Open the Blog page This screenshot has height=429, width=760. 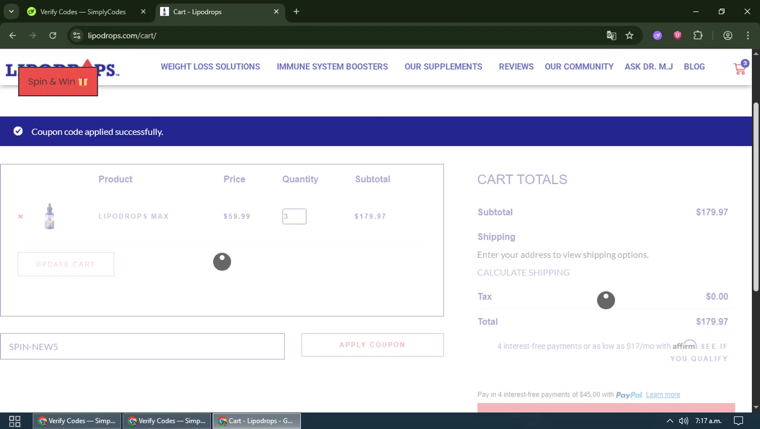(694, 67)
